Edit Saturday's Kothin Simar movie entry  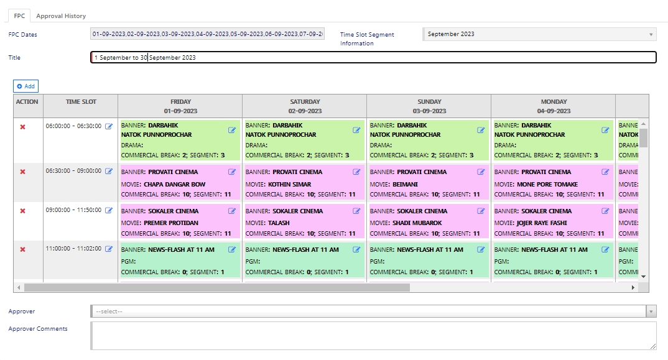356,172
